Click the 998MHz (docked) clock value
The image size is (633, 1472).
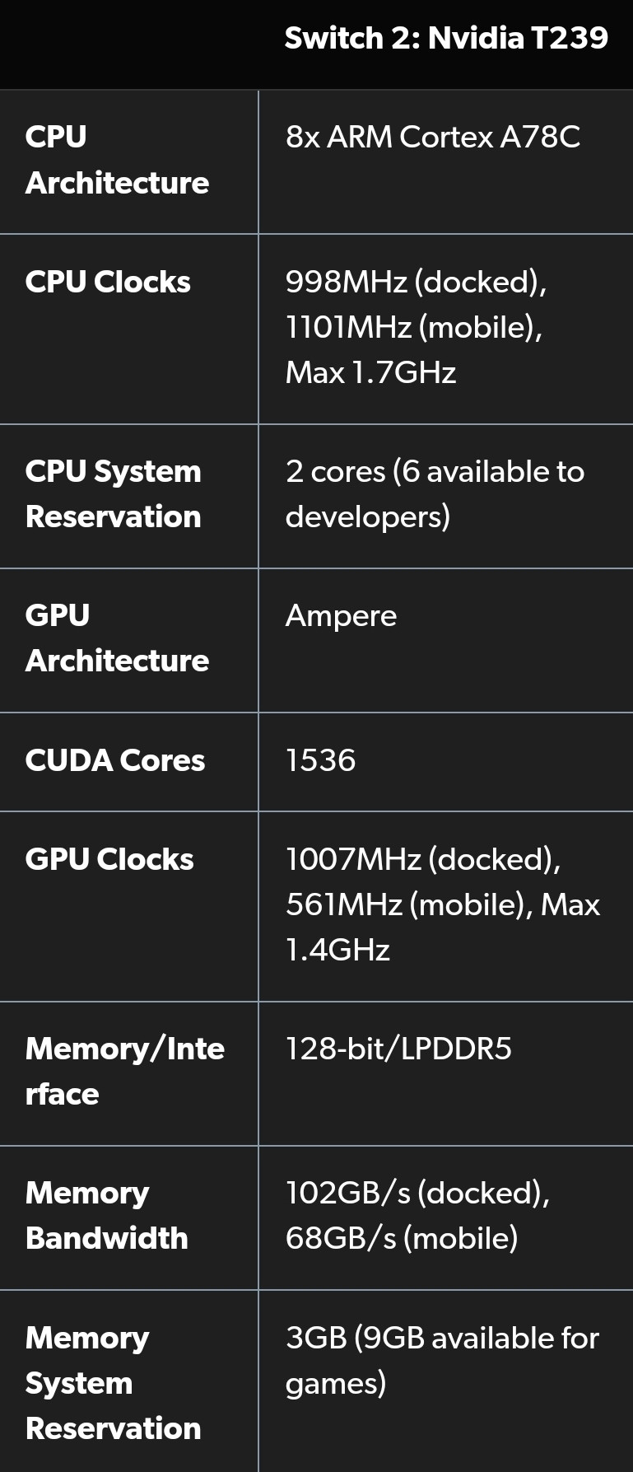tap(417, 282)
